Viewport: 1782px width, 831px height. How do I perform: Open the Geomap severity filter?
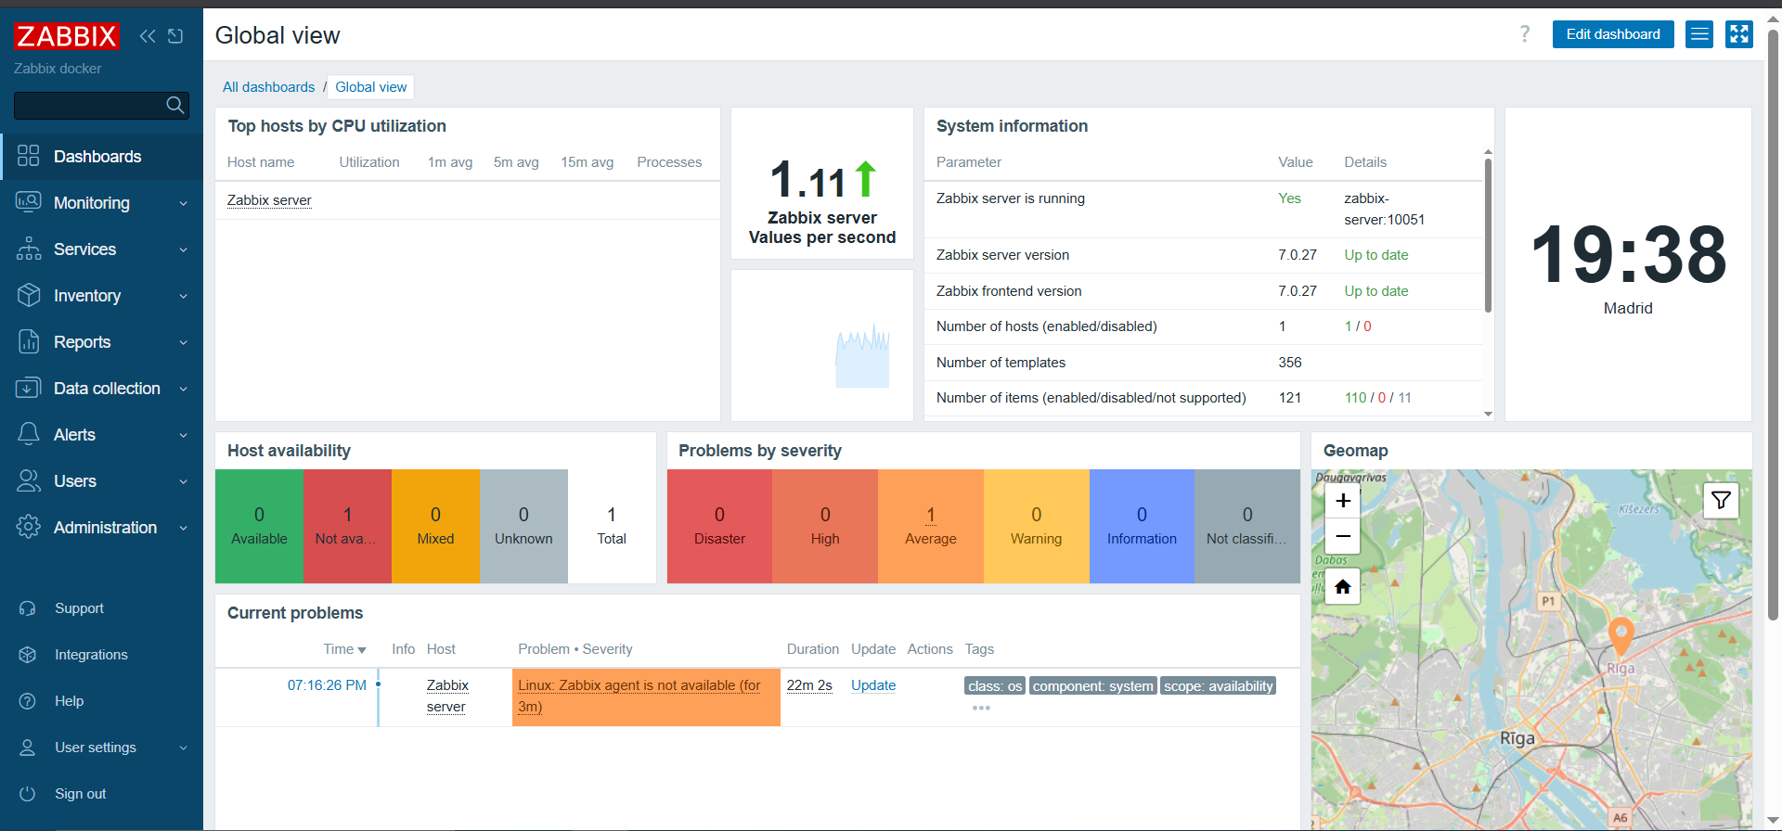[1721, 501]
